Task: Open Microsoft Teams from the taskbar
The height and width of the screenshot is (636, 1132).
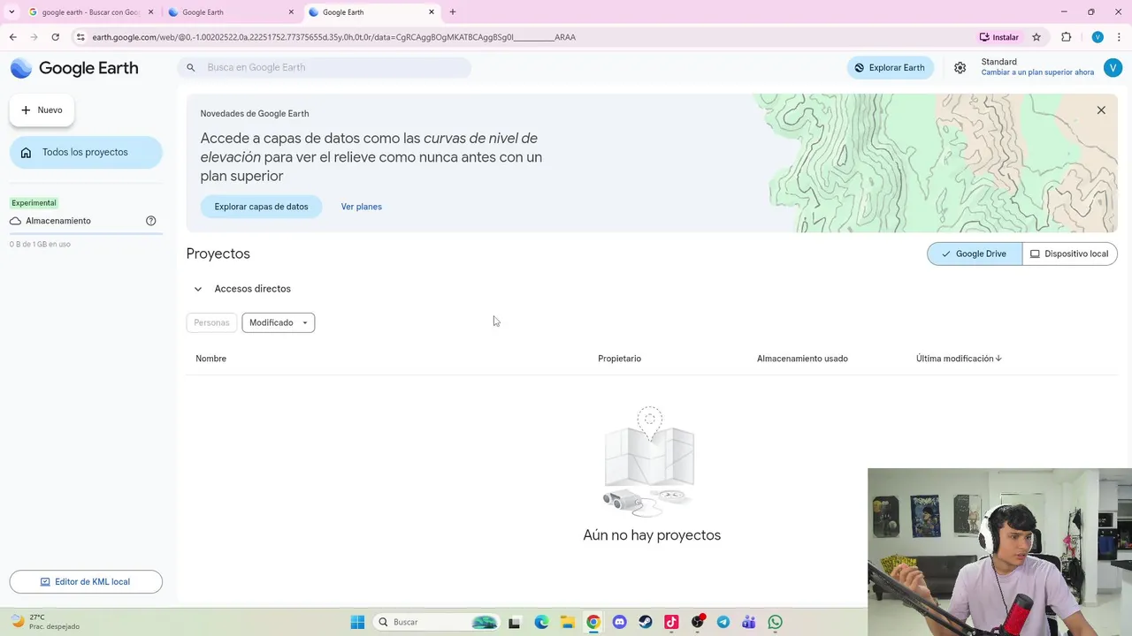Action: click(x=749, y=622)
